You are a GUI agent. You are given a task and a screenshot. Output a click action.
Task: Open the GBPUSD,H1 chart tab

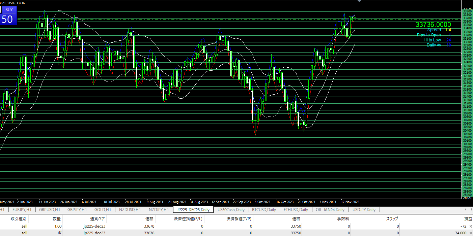[50, 210]
